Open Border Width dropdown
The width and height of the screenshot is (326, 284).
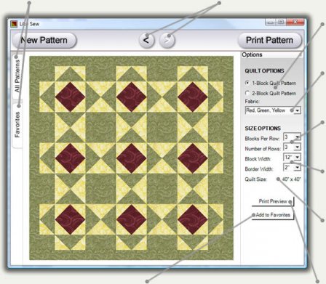[x=298, y=167]
